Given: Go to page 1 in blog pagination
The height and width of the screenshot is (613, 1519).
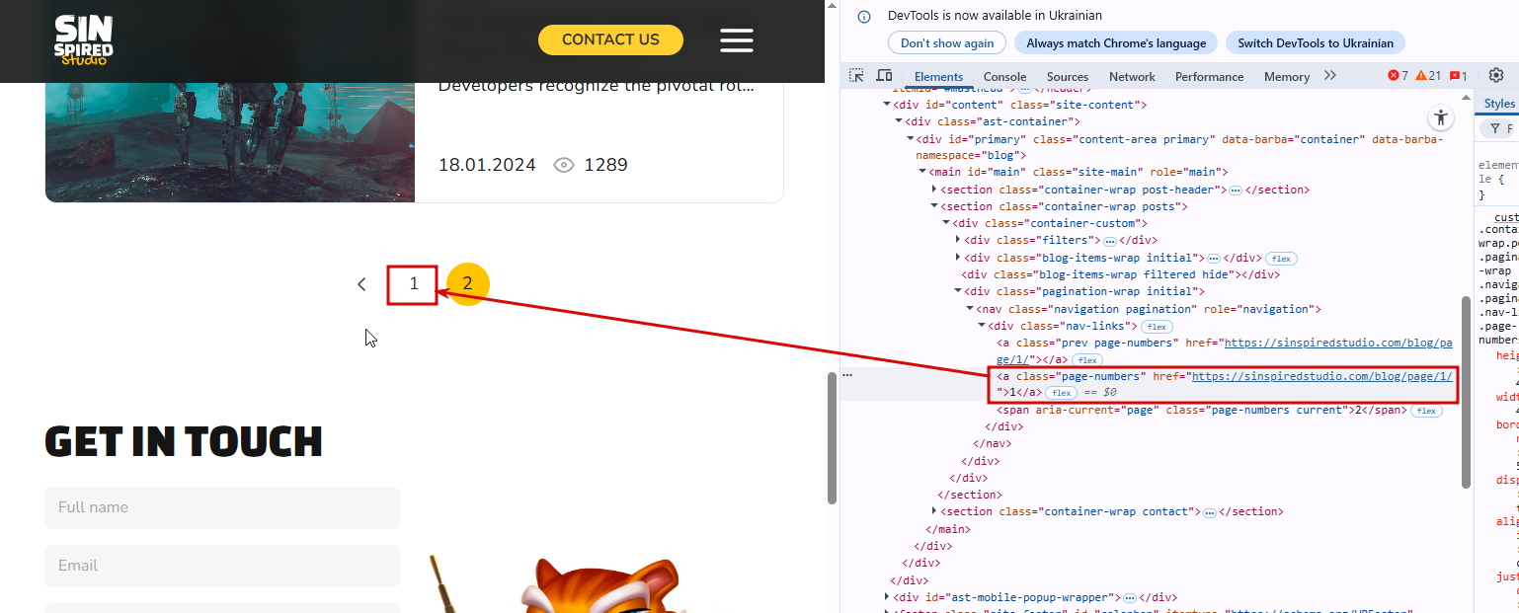Looking at the screenshot, I should click(412, 284).
